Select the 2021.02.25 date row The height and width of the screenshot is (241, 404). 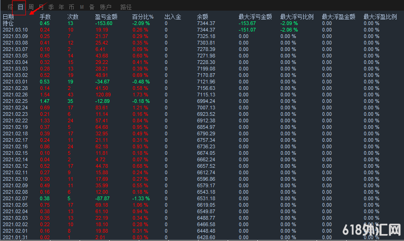(x=15, y=101)
